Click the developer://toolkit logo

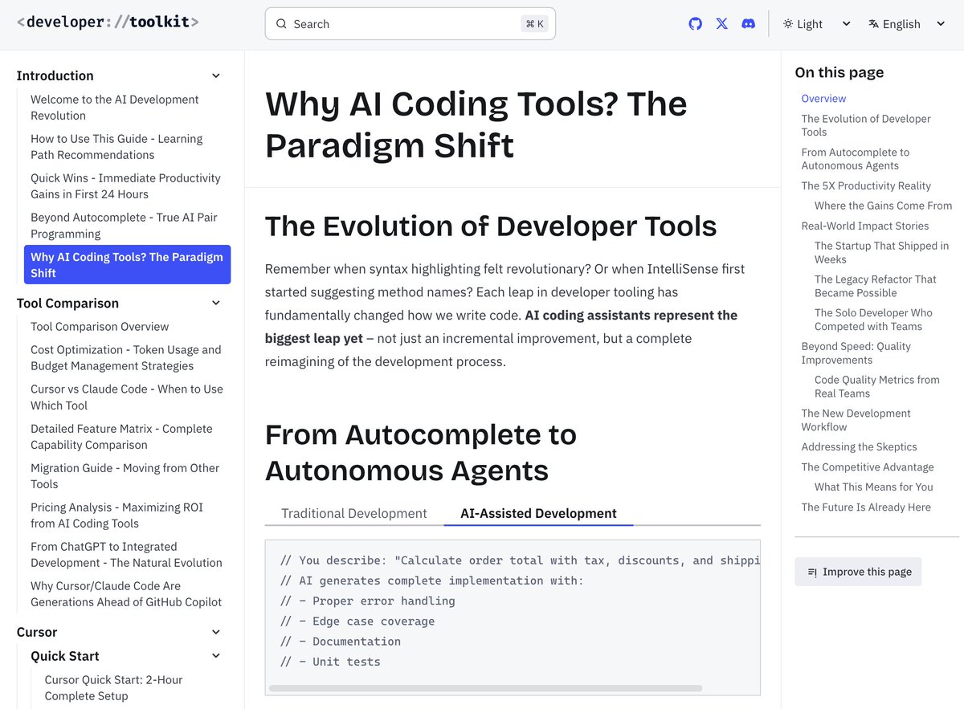coord(108,22)
